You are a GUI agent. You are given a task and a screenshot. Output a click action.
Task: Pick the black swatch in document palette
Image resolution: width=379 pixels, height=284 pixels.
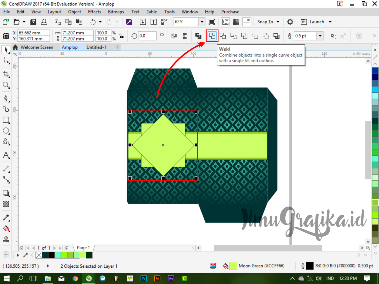pyautogui.click(x=51, y=255)
